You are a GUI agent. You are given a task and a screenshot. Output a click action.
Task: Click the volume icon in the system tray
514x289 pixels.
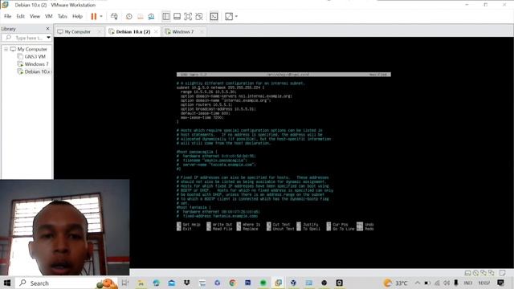(x=447, y=283)
